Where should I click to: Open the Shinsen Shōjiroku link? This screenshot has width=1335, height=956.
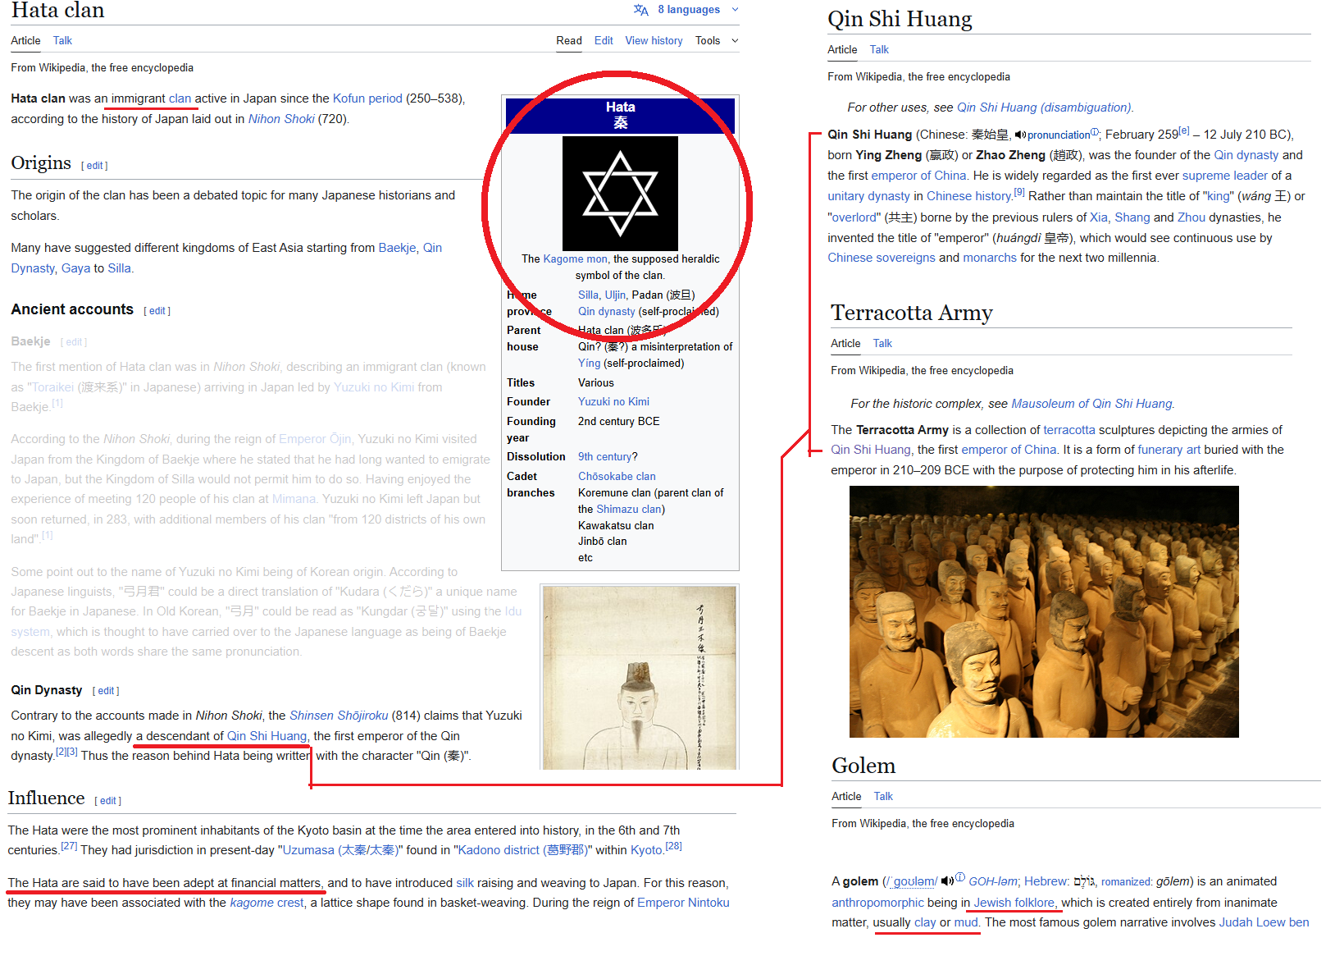339,716
